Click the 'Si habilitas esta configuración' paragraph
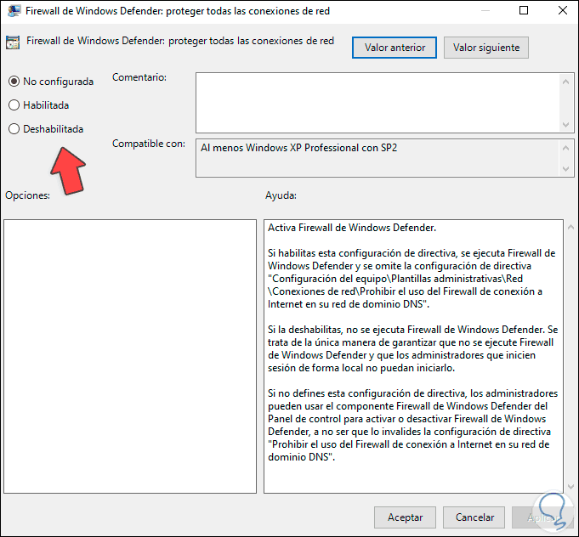Viewport: 579px width, 537px height. pos(412,279)
